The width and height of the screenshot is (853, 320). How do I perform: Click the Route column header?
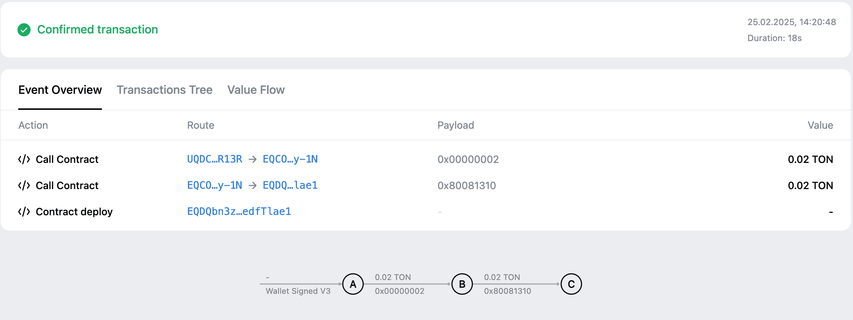click(201, 125)
